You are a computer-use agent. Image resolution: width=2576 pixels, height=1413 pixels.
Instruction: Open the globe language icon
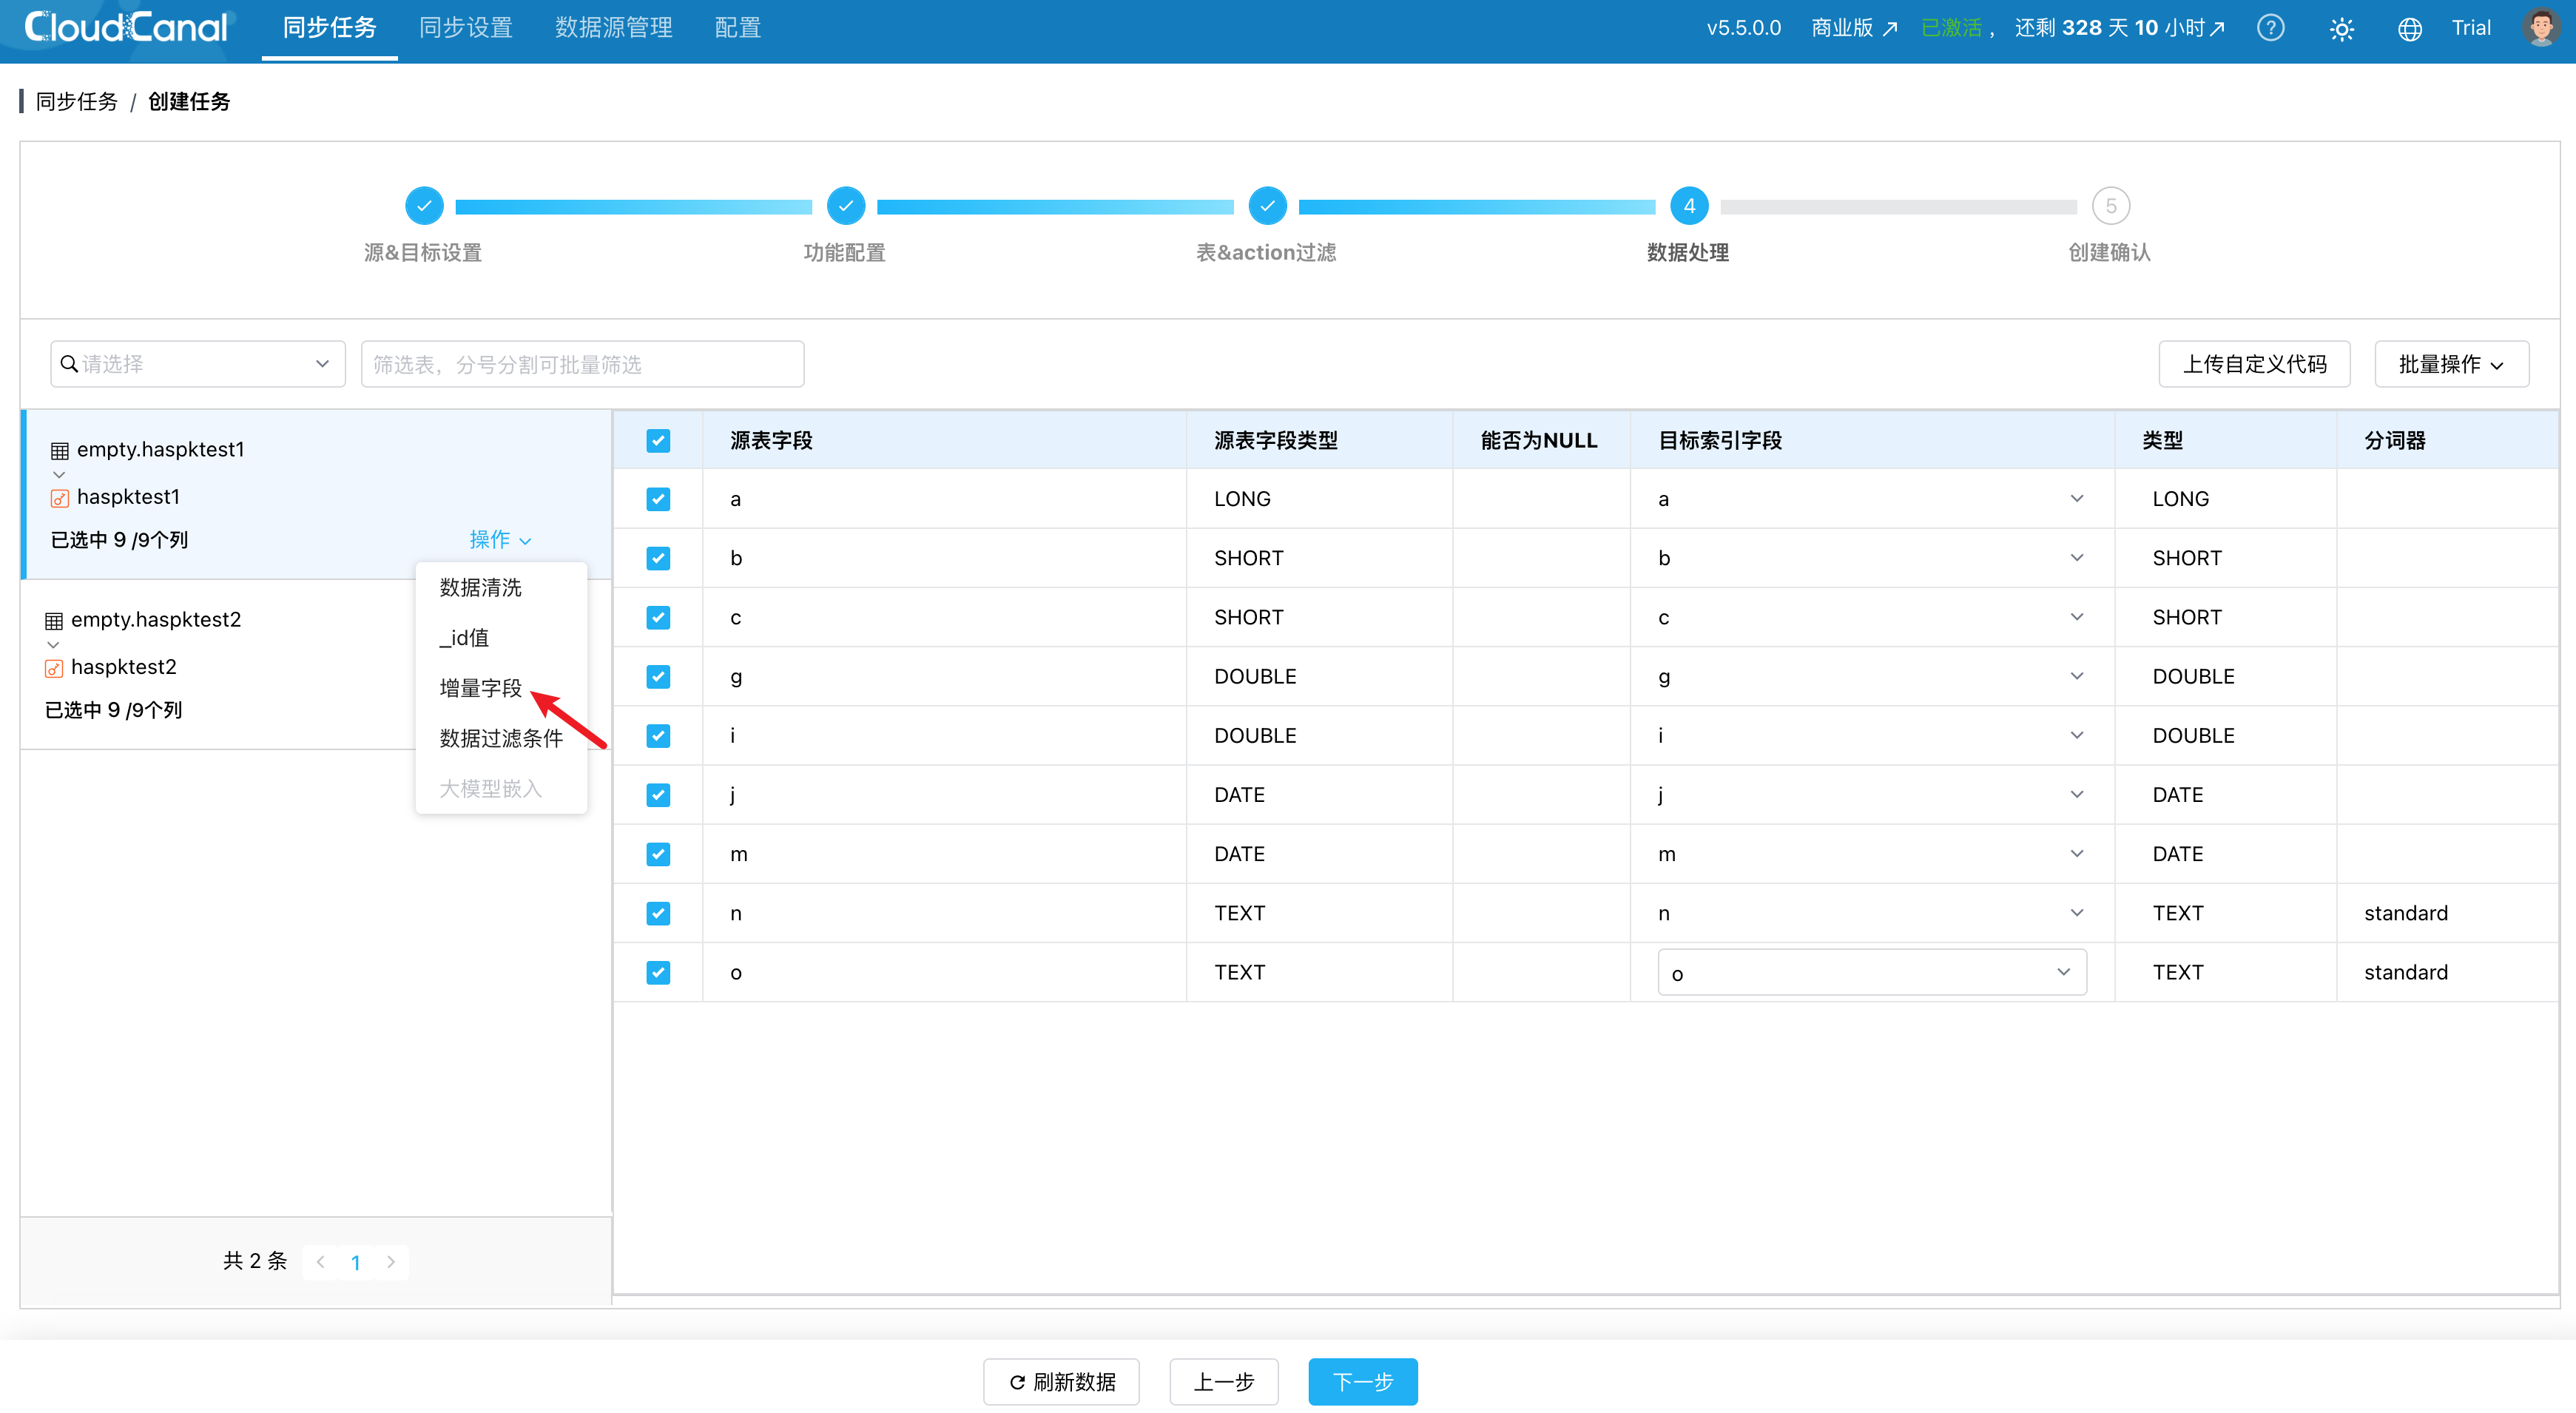click(x=2409, y=29)
